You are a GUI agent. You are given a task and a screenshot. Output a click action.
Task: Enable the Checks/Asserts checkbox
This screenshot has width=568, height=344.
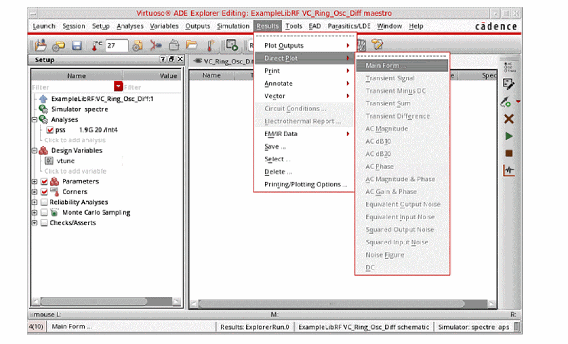pyautogui.click(x=44, y=222)
